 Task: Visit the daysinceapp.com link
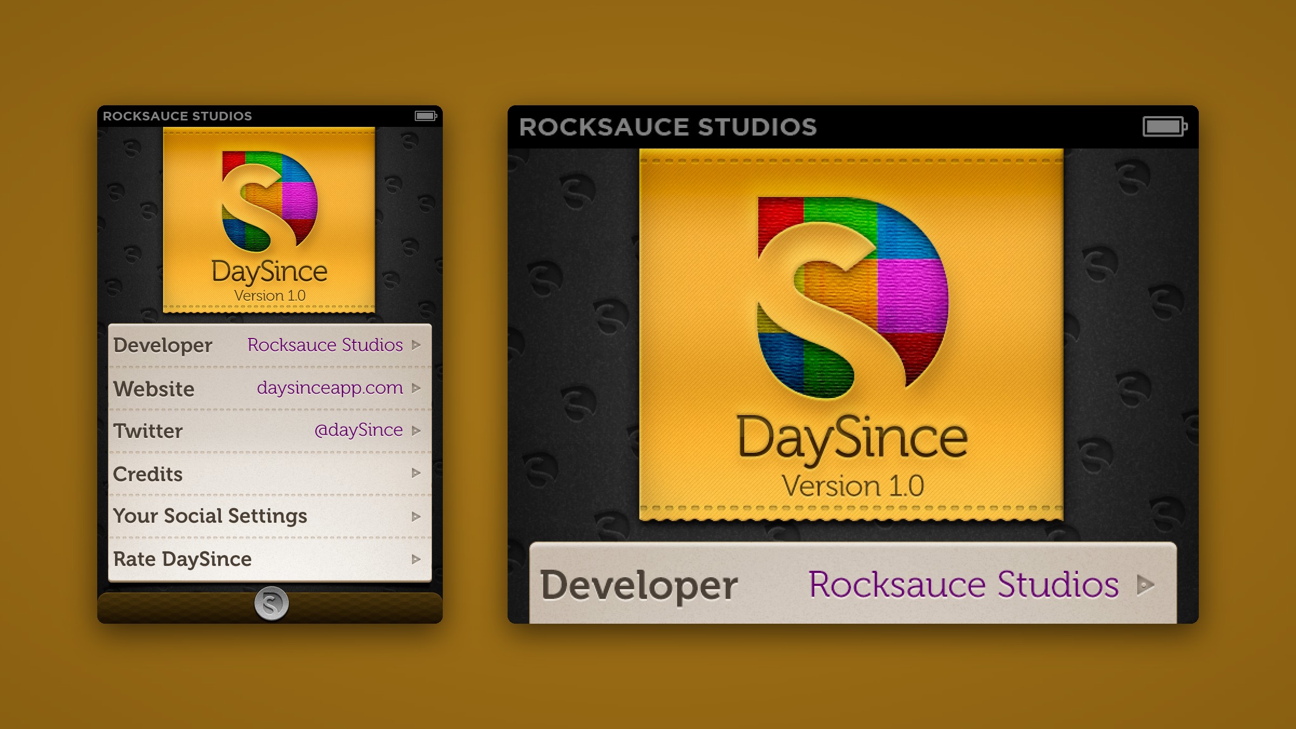(330, 388)
